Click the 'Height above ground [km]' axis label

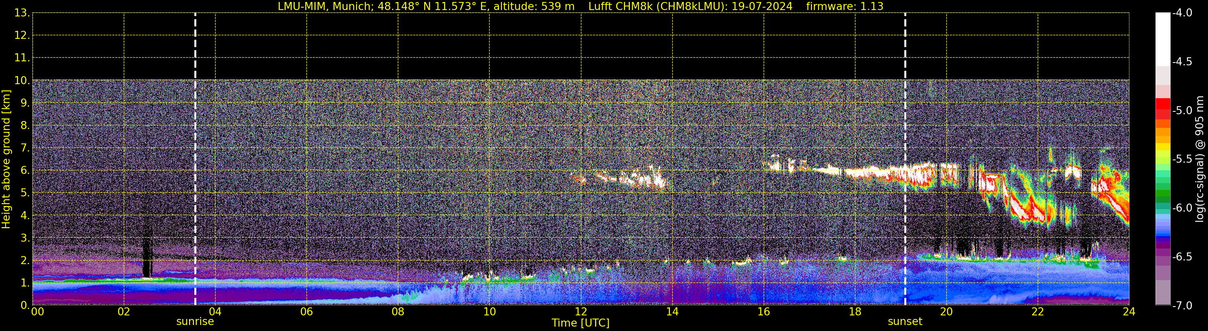6,159
